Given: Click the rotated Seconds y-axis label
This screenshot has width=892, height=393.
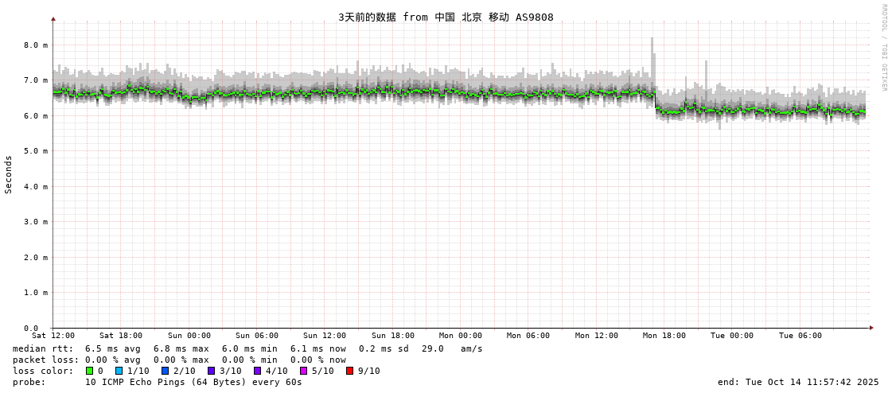Looking at the screenshot, I should click(9, 174).
